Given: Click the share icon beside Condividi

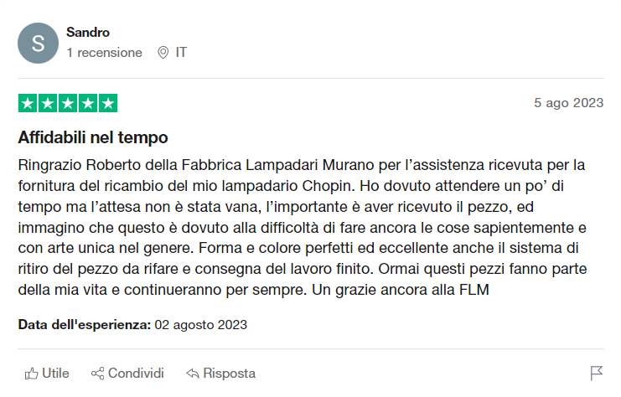Looking at the screenshot, I should tap(97, 374).
